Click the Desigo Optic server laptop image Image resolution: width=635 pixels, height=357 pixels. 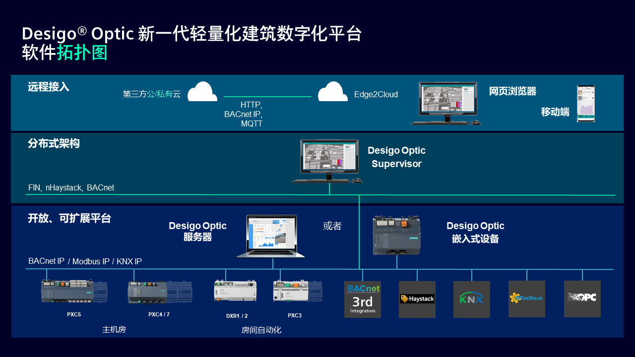pyautogui.click(x=270, y=237)
